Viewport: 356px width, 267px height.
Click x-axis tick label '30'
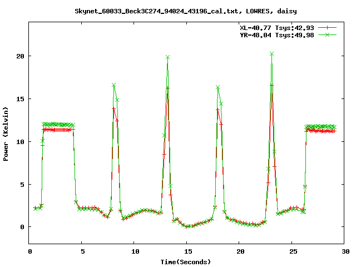point(345,251)
